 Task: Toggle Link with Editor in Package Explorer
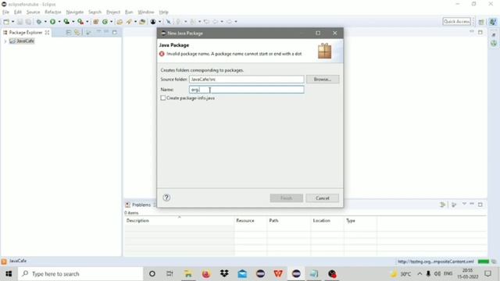pyautogui.click(x=77, y=32)
